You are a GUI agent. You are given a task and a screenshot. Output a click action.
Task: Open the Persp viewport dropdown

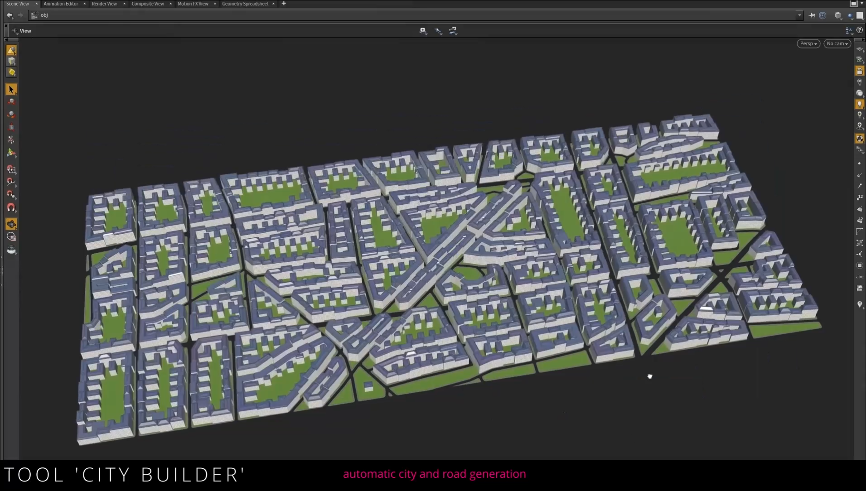click(x=808, y=43)
